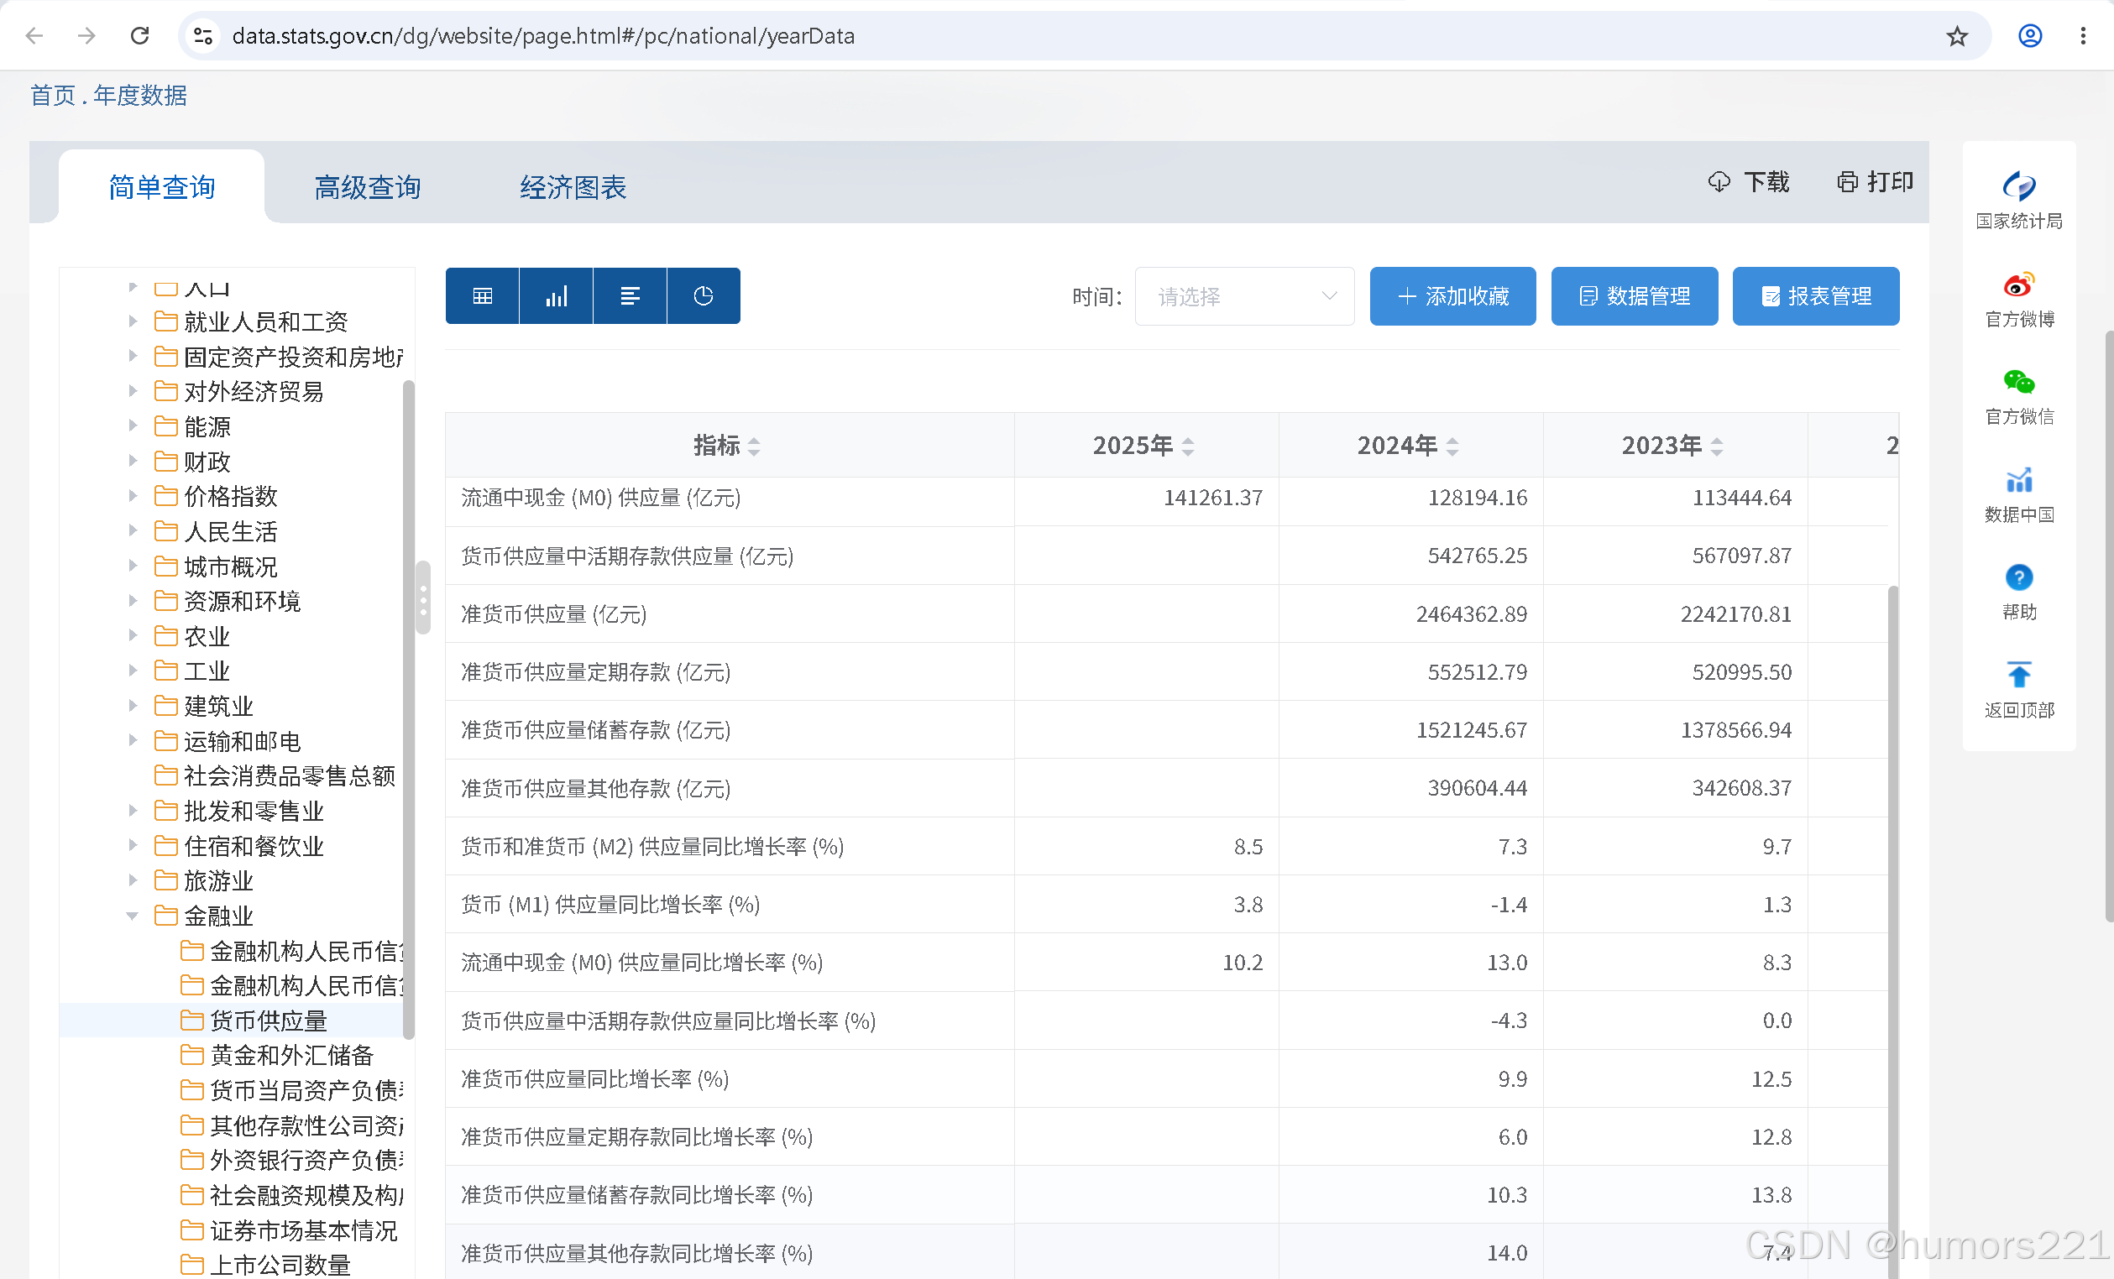
Task: Select the 简单查询 tab
Action: point(161,186)
